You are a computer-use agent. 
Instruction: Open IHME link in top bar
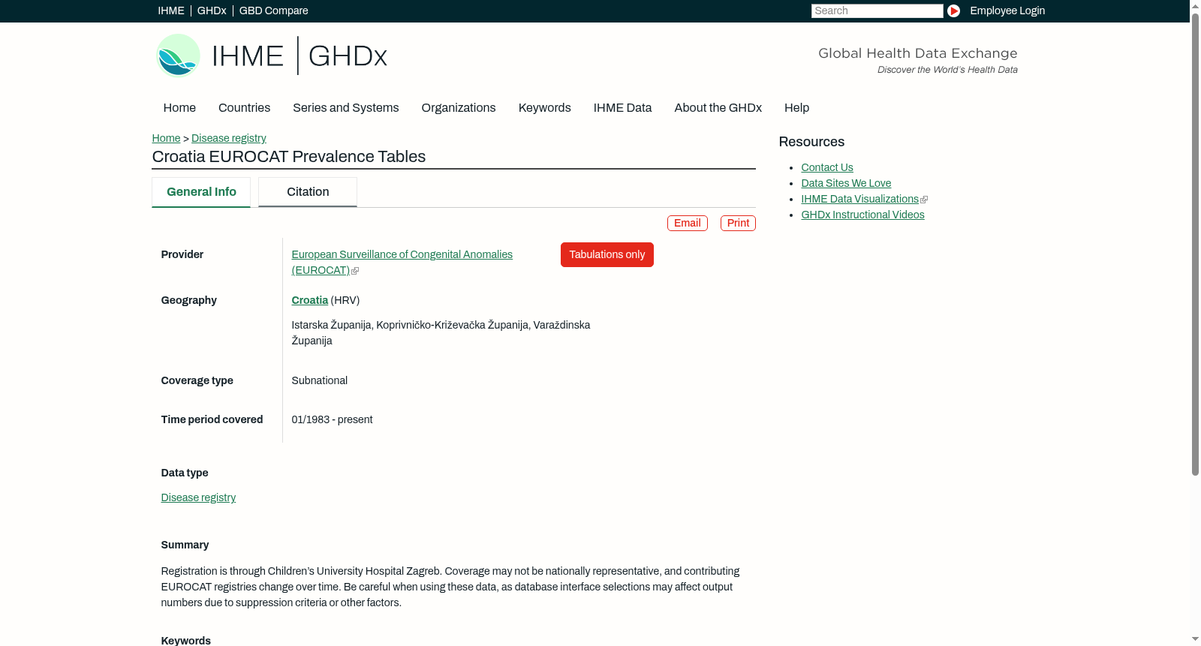point(171,11)
